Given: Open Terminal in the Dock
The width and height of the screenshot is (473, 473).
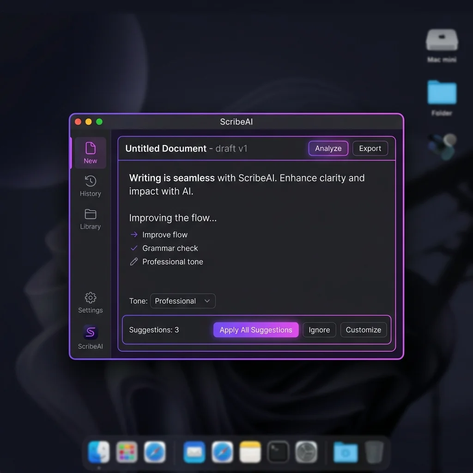Looking at the screenshot, I should click(278, 452).
